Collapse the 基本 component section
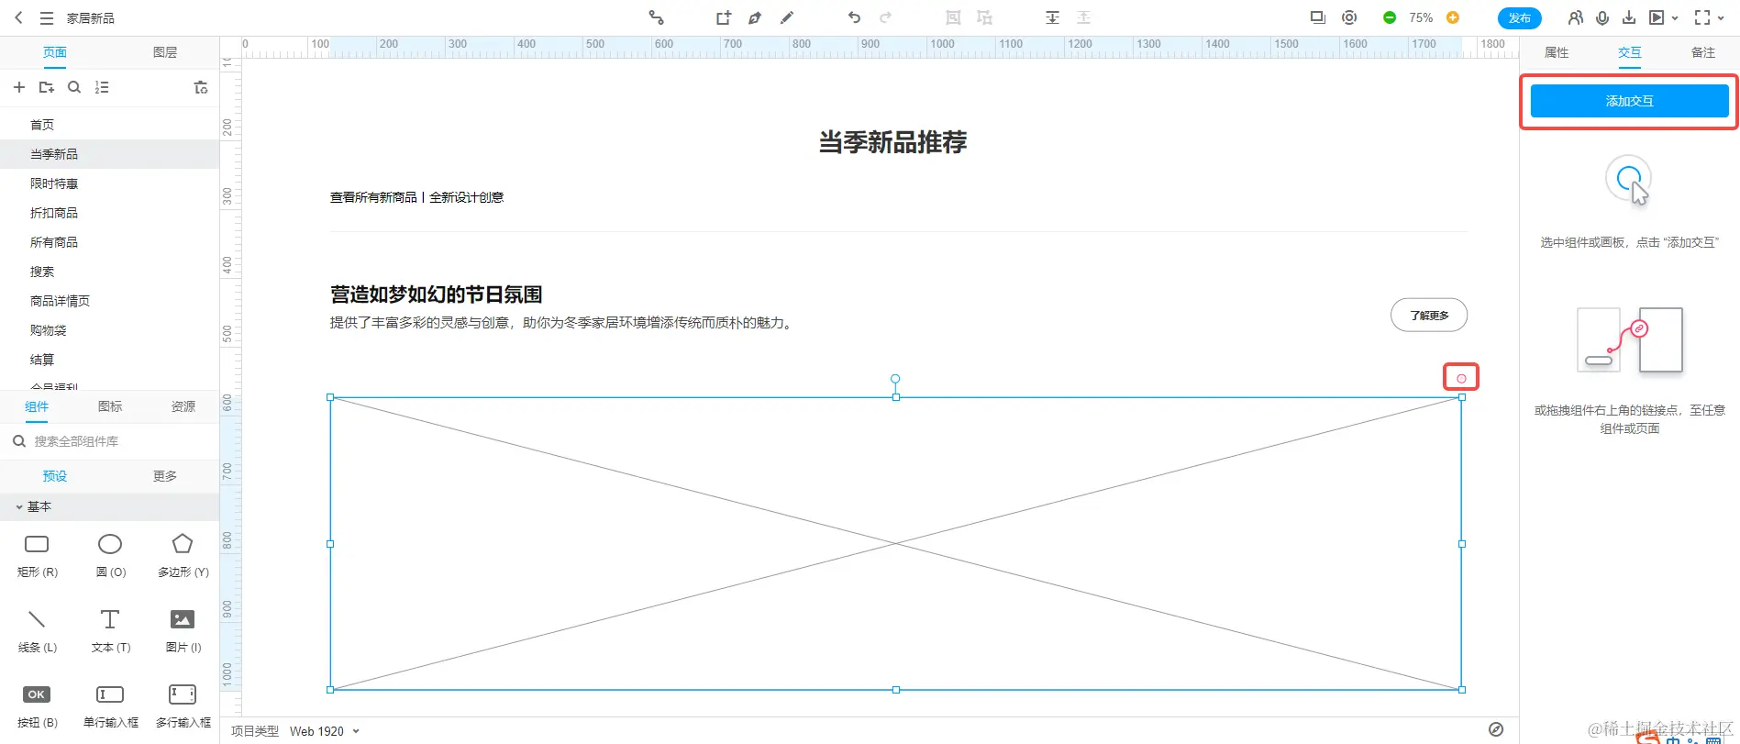This screenshot has width=1740, height=744. 19,506
